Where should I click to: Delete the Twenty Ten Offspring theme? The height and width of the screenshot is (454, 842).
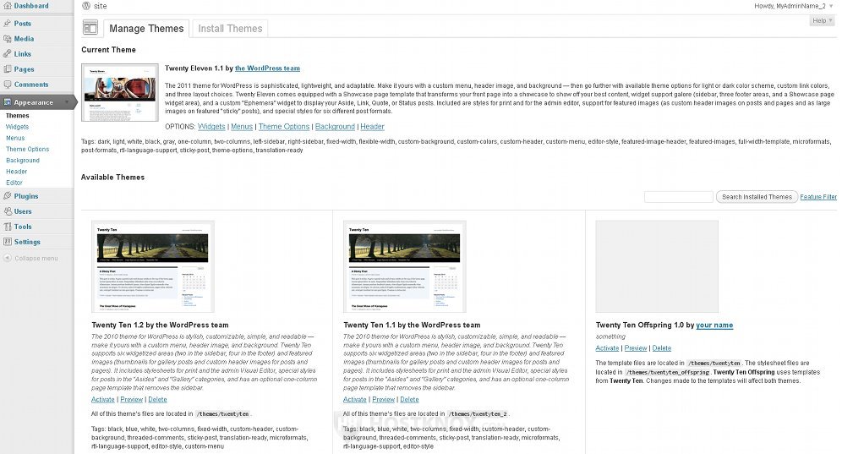click(x=662, y=348)
